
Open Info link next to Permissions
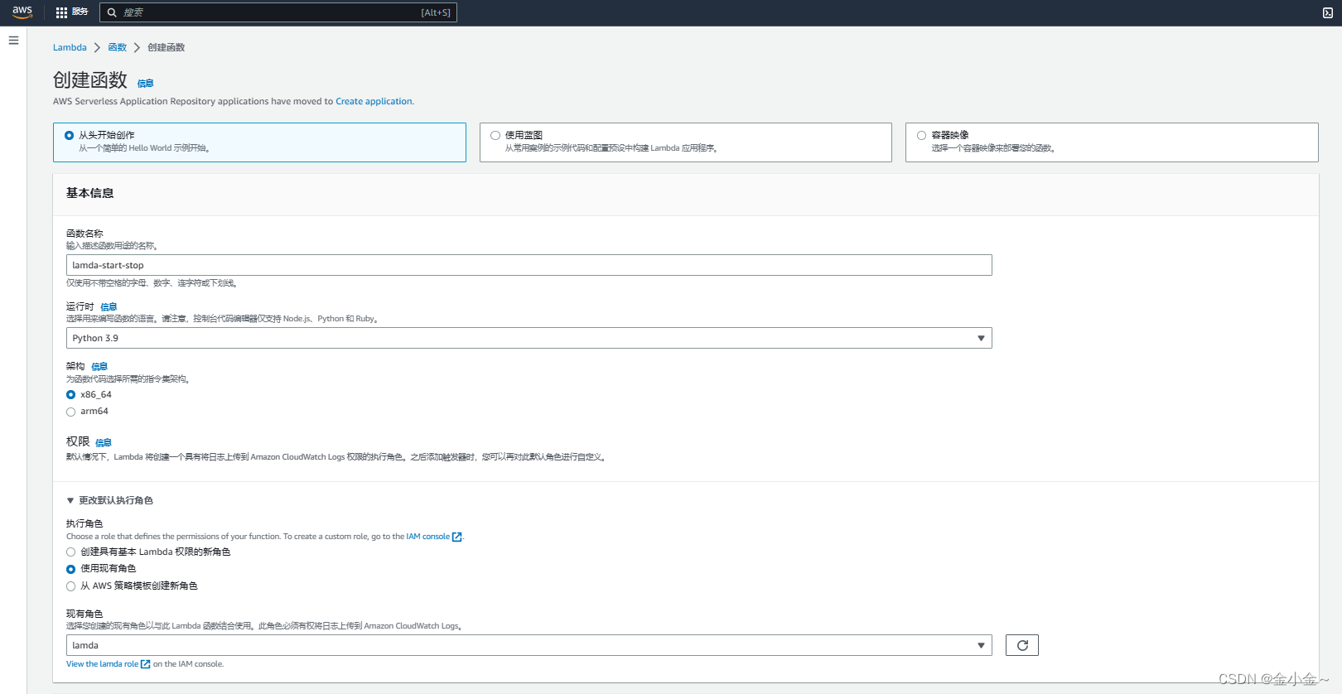(104, 442)
